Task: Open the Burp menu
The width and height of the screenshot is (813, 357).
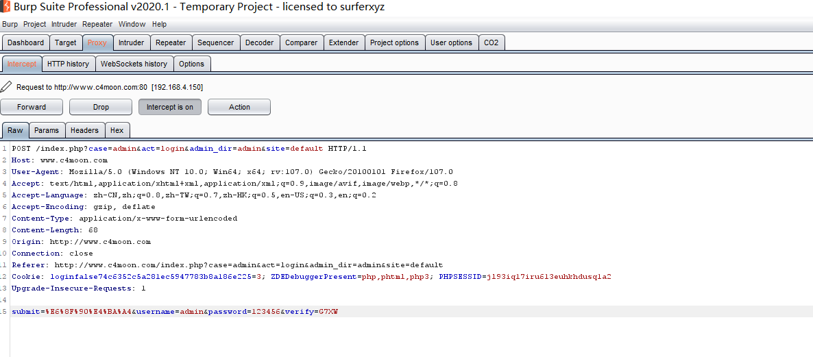Action: (x=10, y=25)
